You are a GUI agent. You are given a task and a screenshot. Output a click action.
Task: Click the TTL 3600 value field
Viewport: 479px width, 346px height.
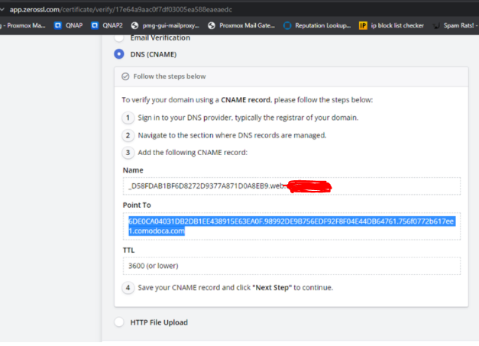click(x=290, y=266)
